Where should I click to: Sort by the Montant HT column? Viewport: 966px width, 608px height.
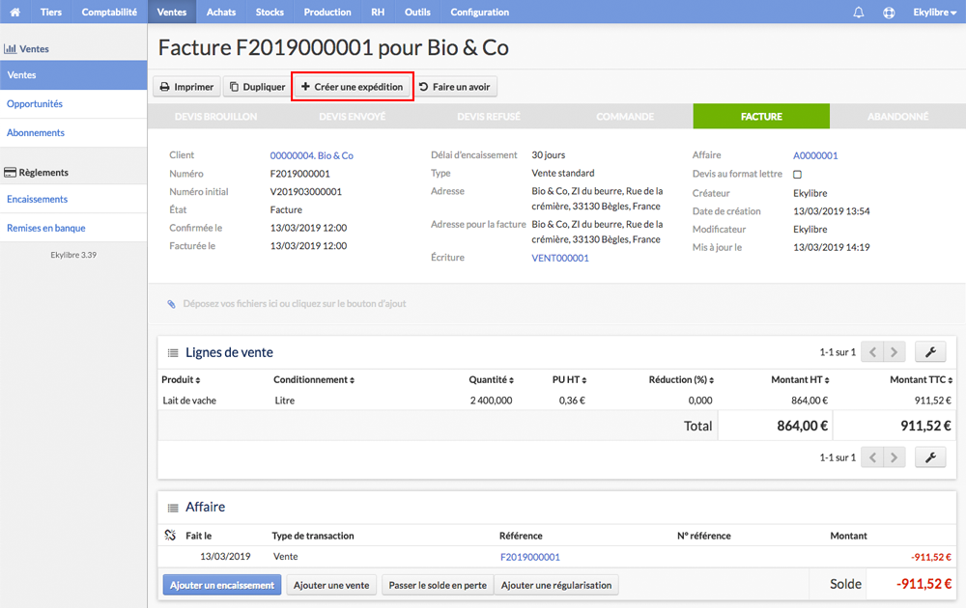[x=800, y=379]
